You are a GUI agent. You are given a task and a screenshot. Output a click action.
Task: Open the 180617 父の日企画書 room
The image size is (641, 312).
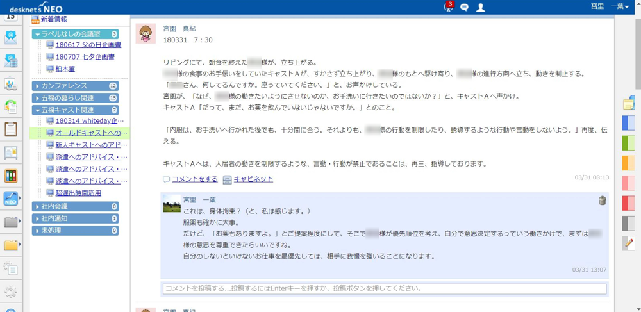[x=88, y=45]
